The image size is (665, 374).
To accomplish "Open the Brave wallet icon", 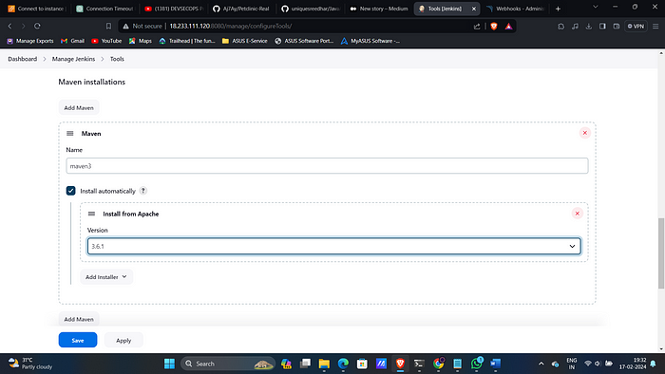I will click(x=617, y=27).
